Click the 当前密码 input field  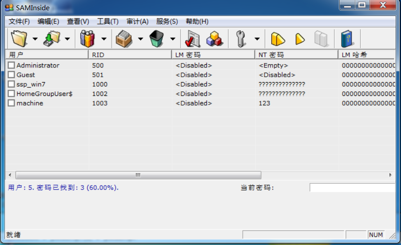(x=353, y=187)
